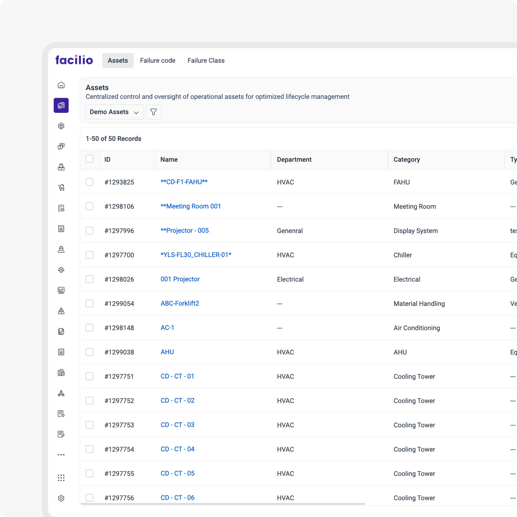The height and width of the screenshot is (517, 517).
Task: Open the Inventory boxes icon
Action: point(61,167)
